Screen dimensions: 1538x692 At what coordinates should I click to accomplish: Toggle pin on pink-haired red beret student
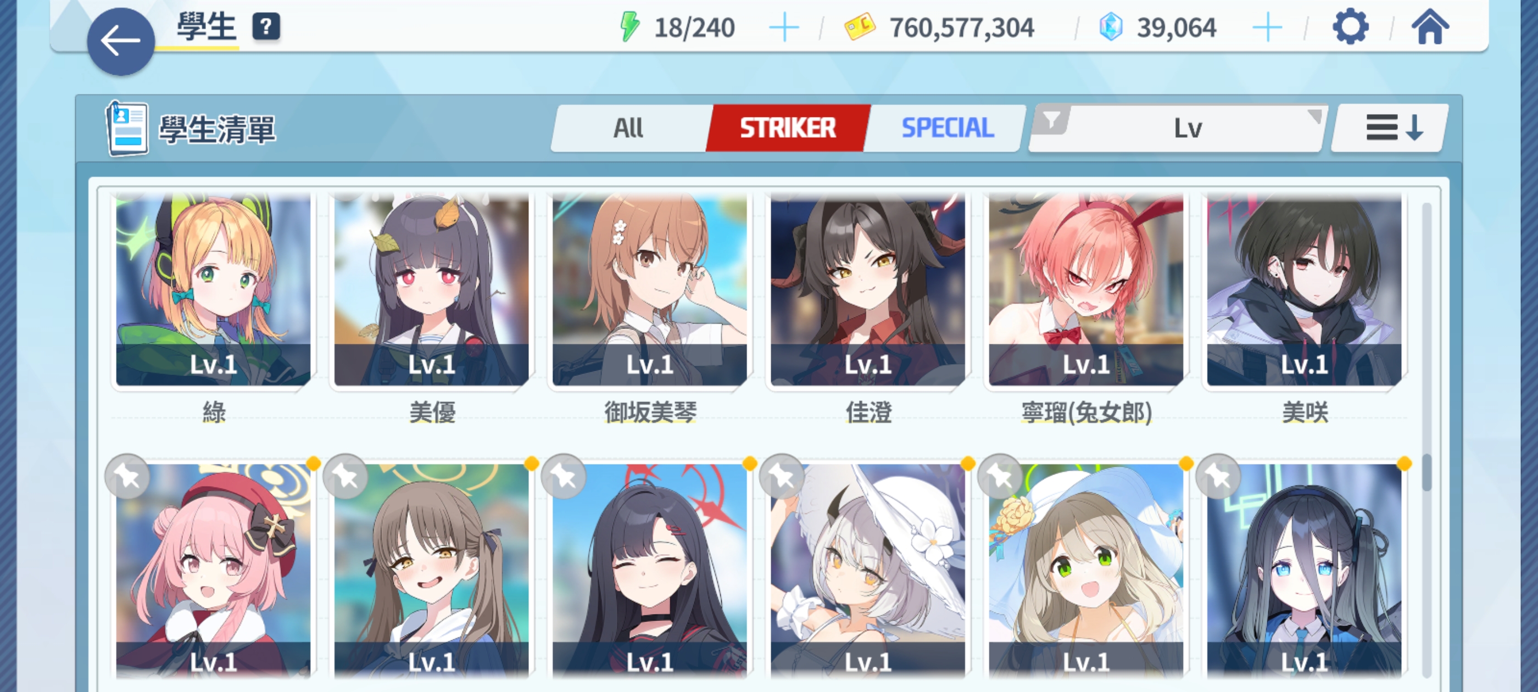click(x=127, y=477)
